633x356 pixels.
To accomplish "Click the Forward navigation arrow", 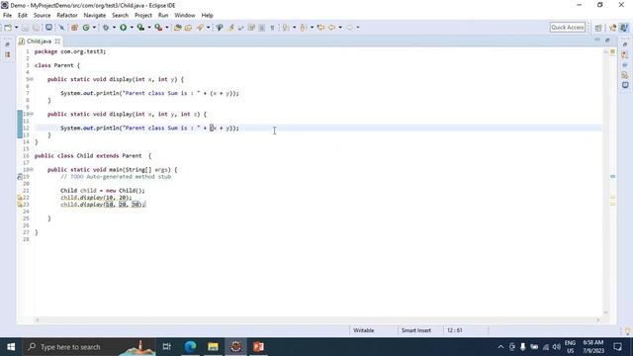I will [349, 28].
